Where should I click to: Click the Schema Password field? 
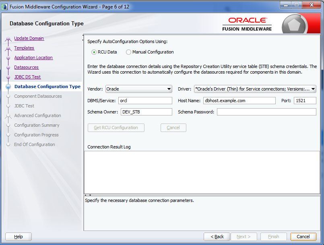(266, 112)
